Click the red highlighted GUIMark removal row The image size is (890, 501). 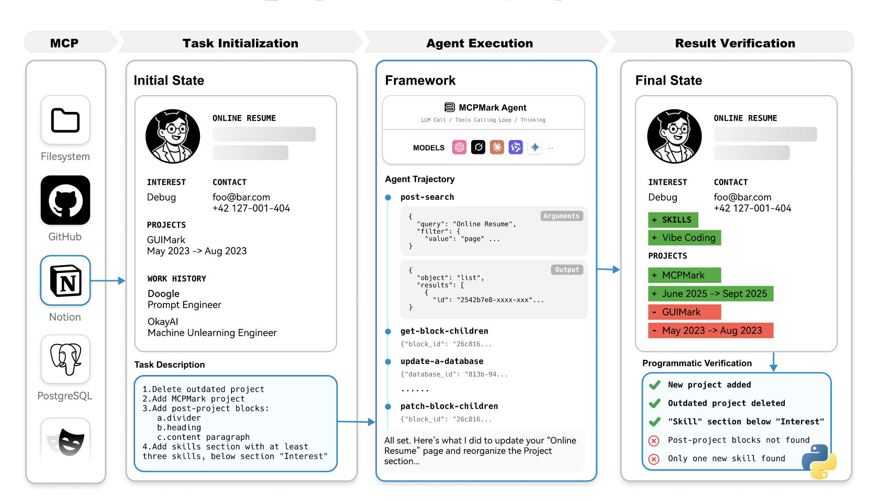tap(685, 312)
